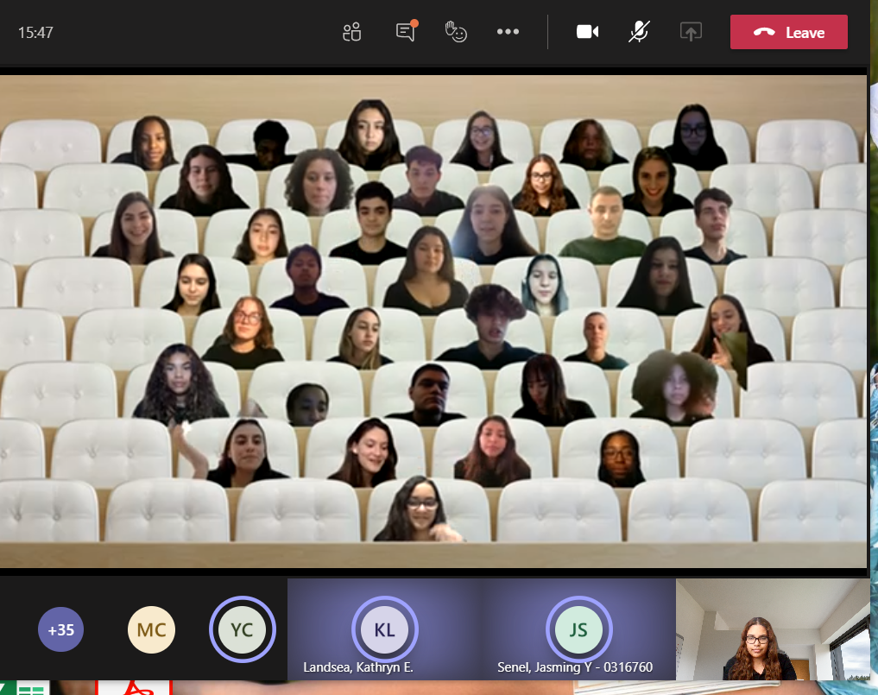Select the JS avatar for Senel, Jasming Y
This screenshot has width=878, height=695.
click(578, 629)
